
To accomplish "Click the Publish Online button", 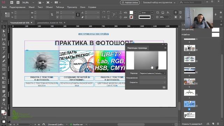I will pos(130,2).
